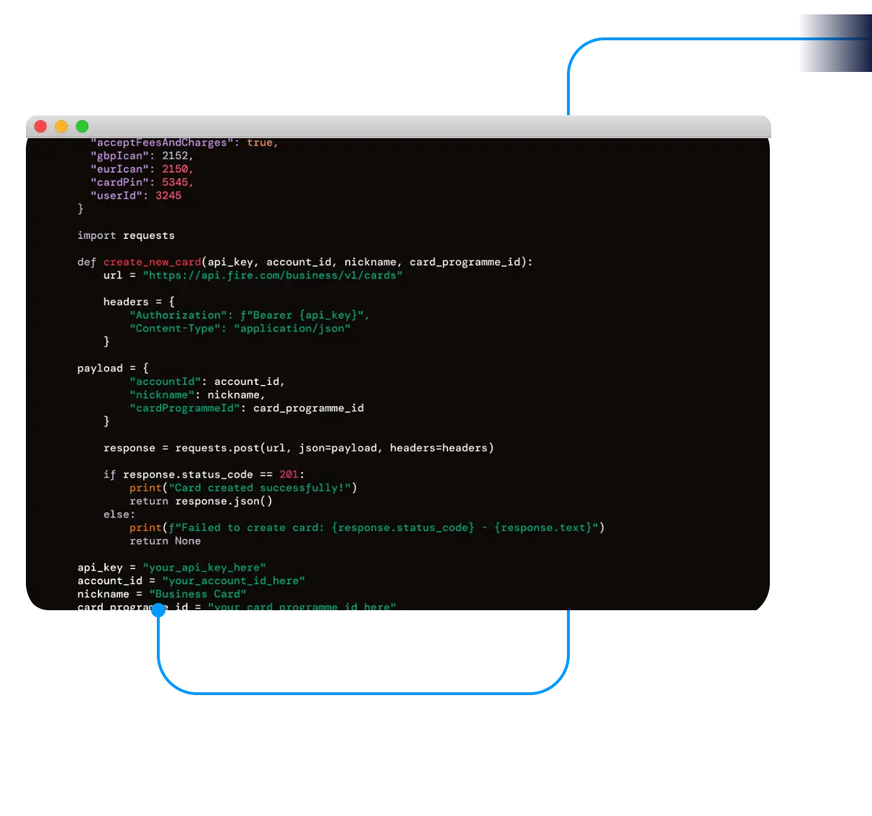872x816 pixels.
Task: Select the blue connector dot marker
Action: point(158,609)
